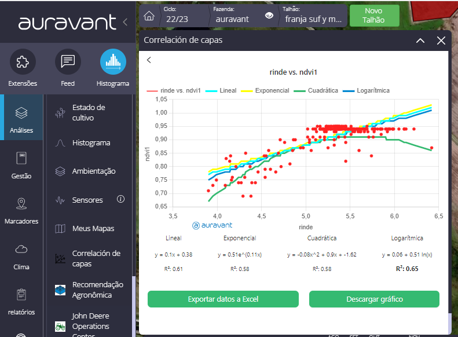This screenshot has height=337, width=458.
Task: Click the panel's vertical scrollbar
Action: 450,323
